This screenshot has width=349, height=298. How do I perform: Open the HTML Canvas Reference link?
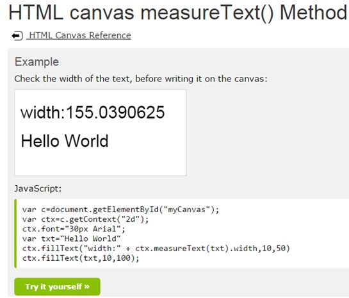pyautogui.click(x=79, y=35)
